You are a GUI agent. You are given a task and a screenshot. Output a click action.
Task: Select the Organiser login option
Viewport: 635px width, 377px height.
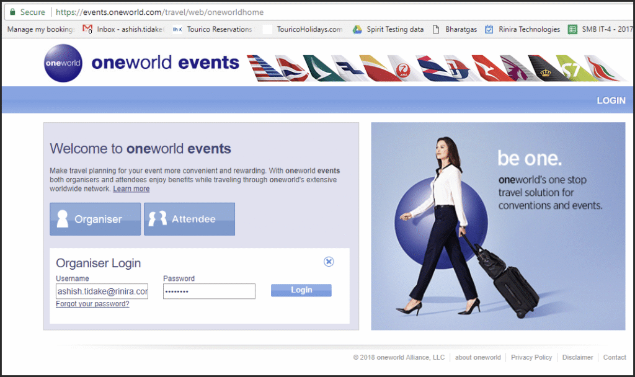(95, 219)
